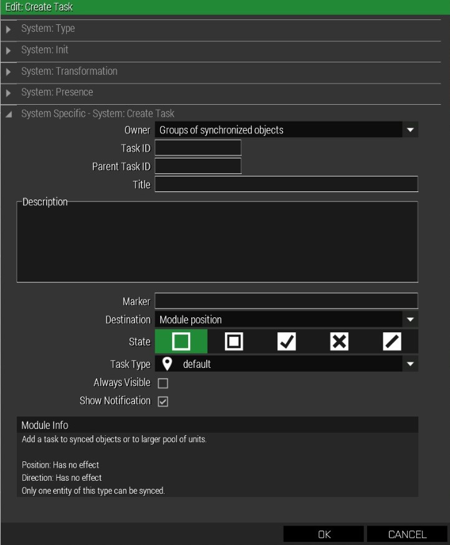Click the map pin Task Type icon
This screenshot has width=450, height=545.
pyautogui.click(x=167, y=364)
